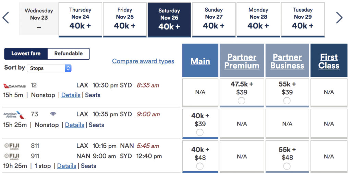Screen dimensions: 351x176
Task: Select Qantas Partner Business 55k fare
Action: (x=287, y=101)
